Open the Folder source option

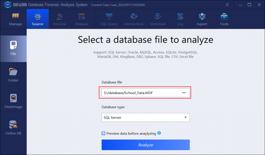13,74
